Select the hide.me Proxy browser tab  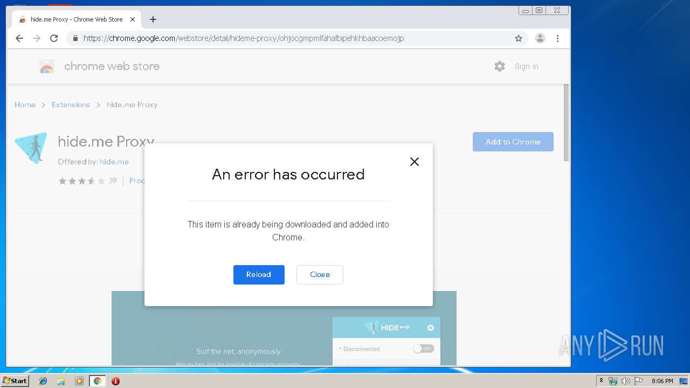coord(77,19)
